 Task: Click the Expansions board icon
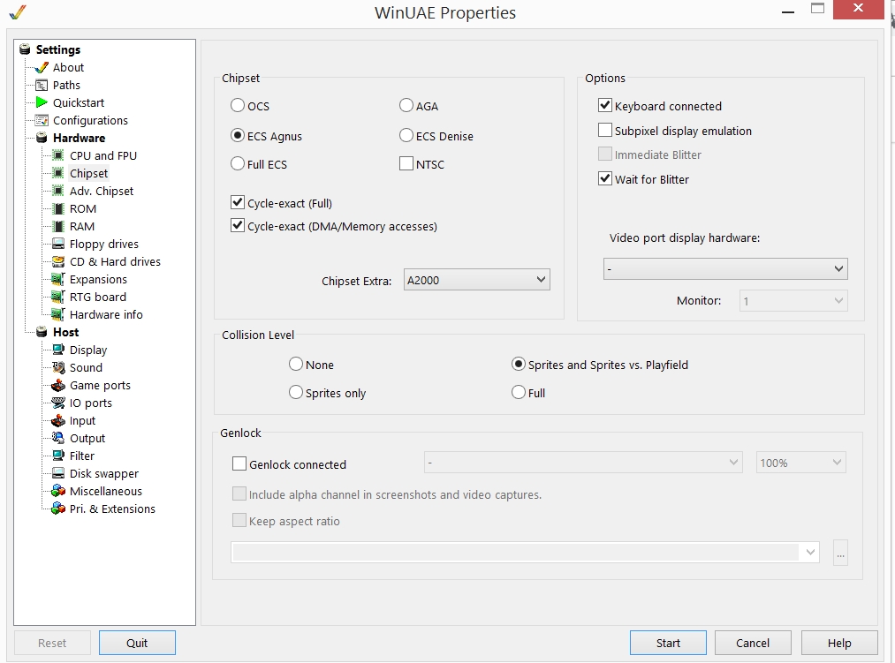point(57,280)
